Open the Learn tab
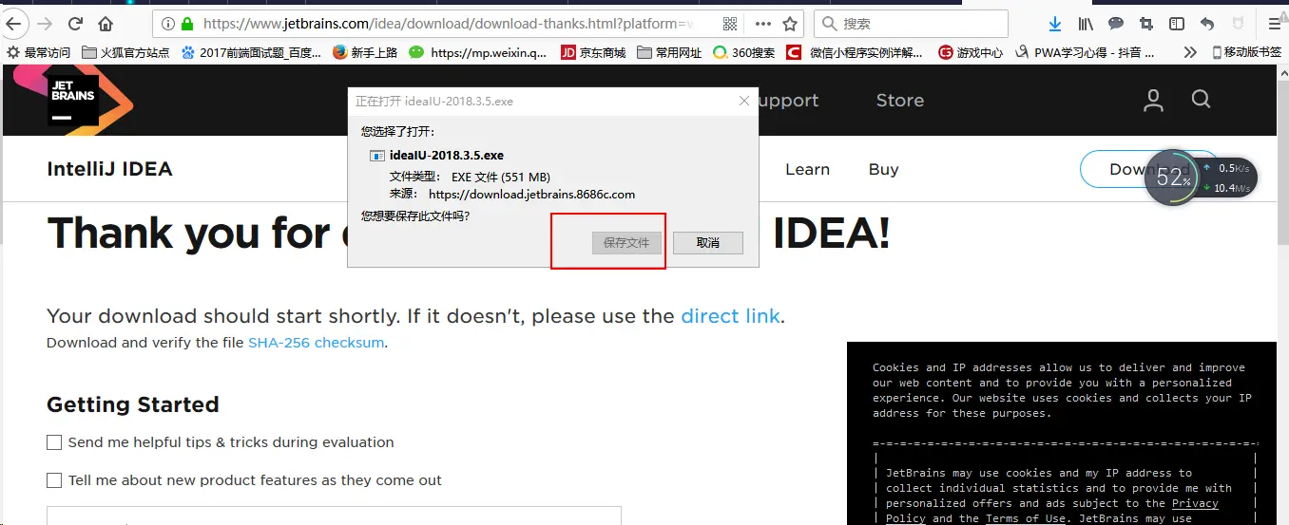 [x=807, y=169]
